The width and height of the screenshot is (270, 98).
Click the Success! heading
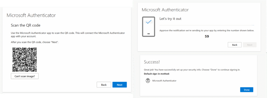click(152, 62)
